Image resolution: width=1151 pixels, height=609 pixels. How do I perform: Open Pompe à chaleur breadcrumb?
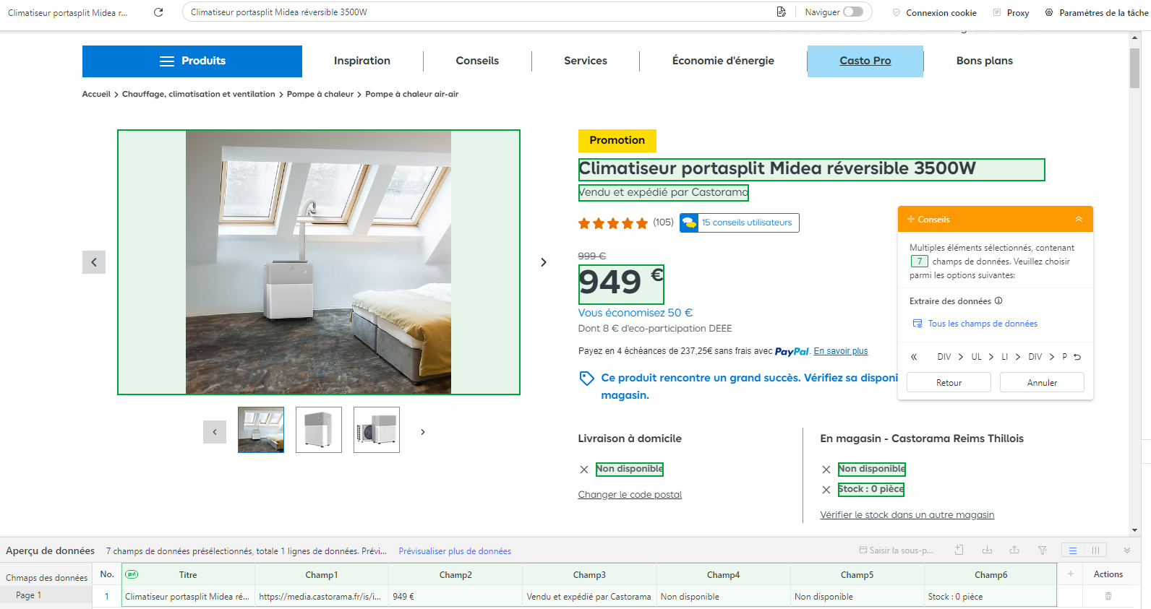click(320, 94)
